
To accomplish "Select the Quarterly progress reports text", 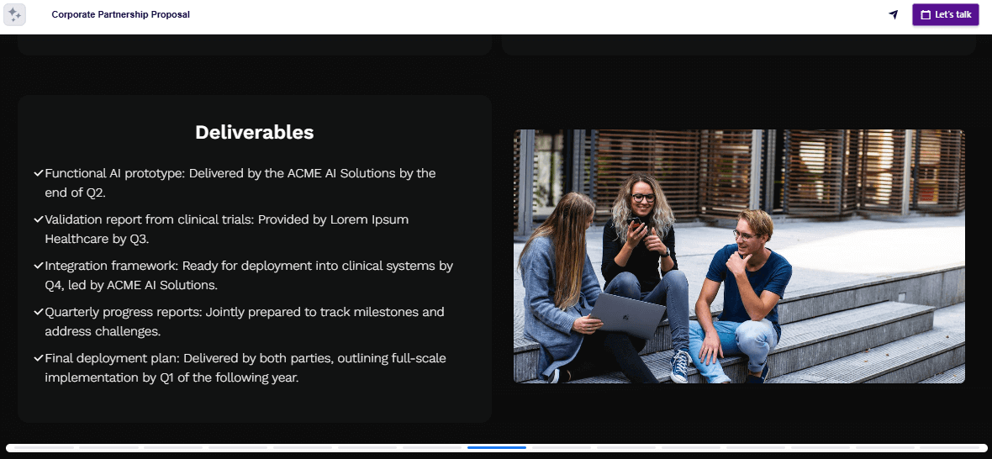I will 245,321.
